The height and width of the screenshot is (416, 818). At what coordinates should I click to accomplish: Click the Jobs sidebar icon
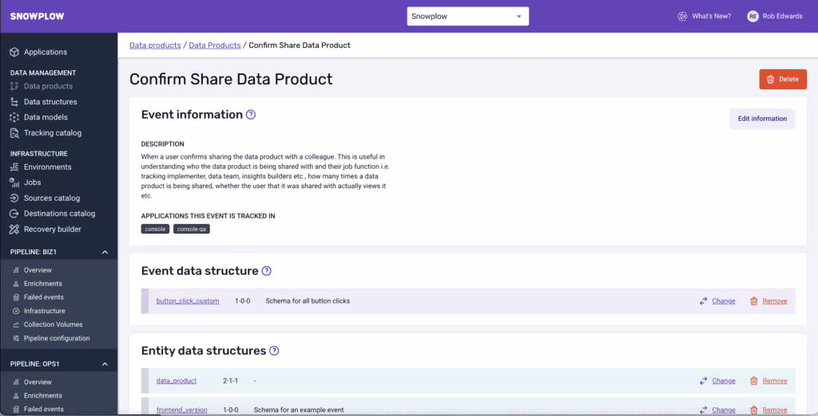(x=14, y=182)
